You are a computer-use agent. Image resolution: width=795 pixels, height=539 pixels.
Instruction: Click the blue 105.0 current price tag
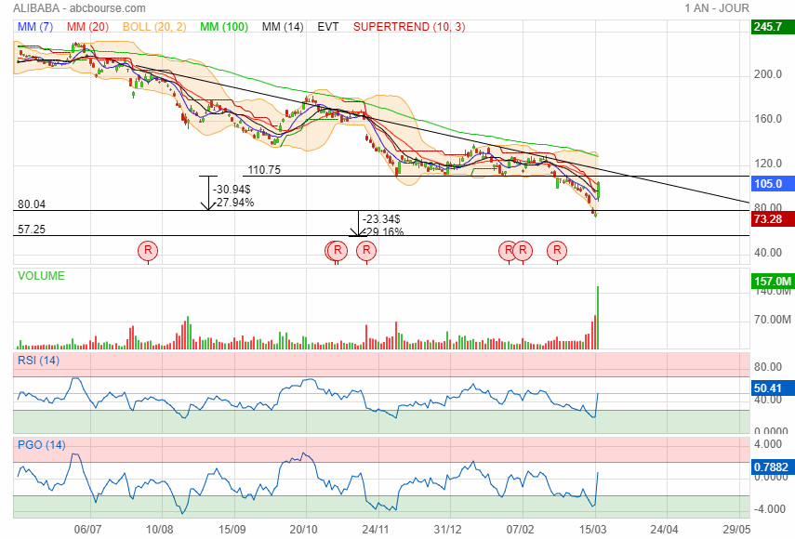point(772,184)
